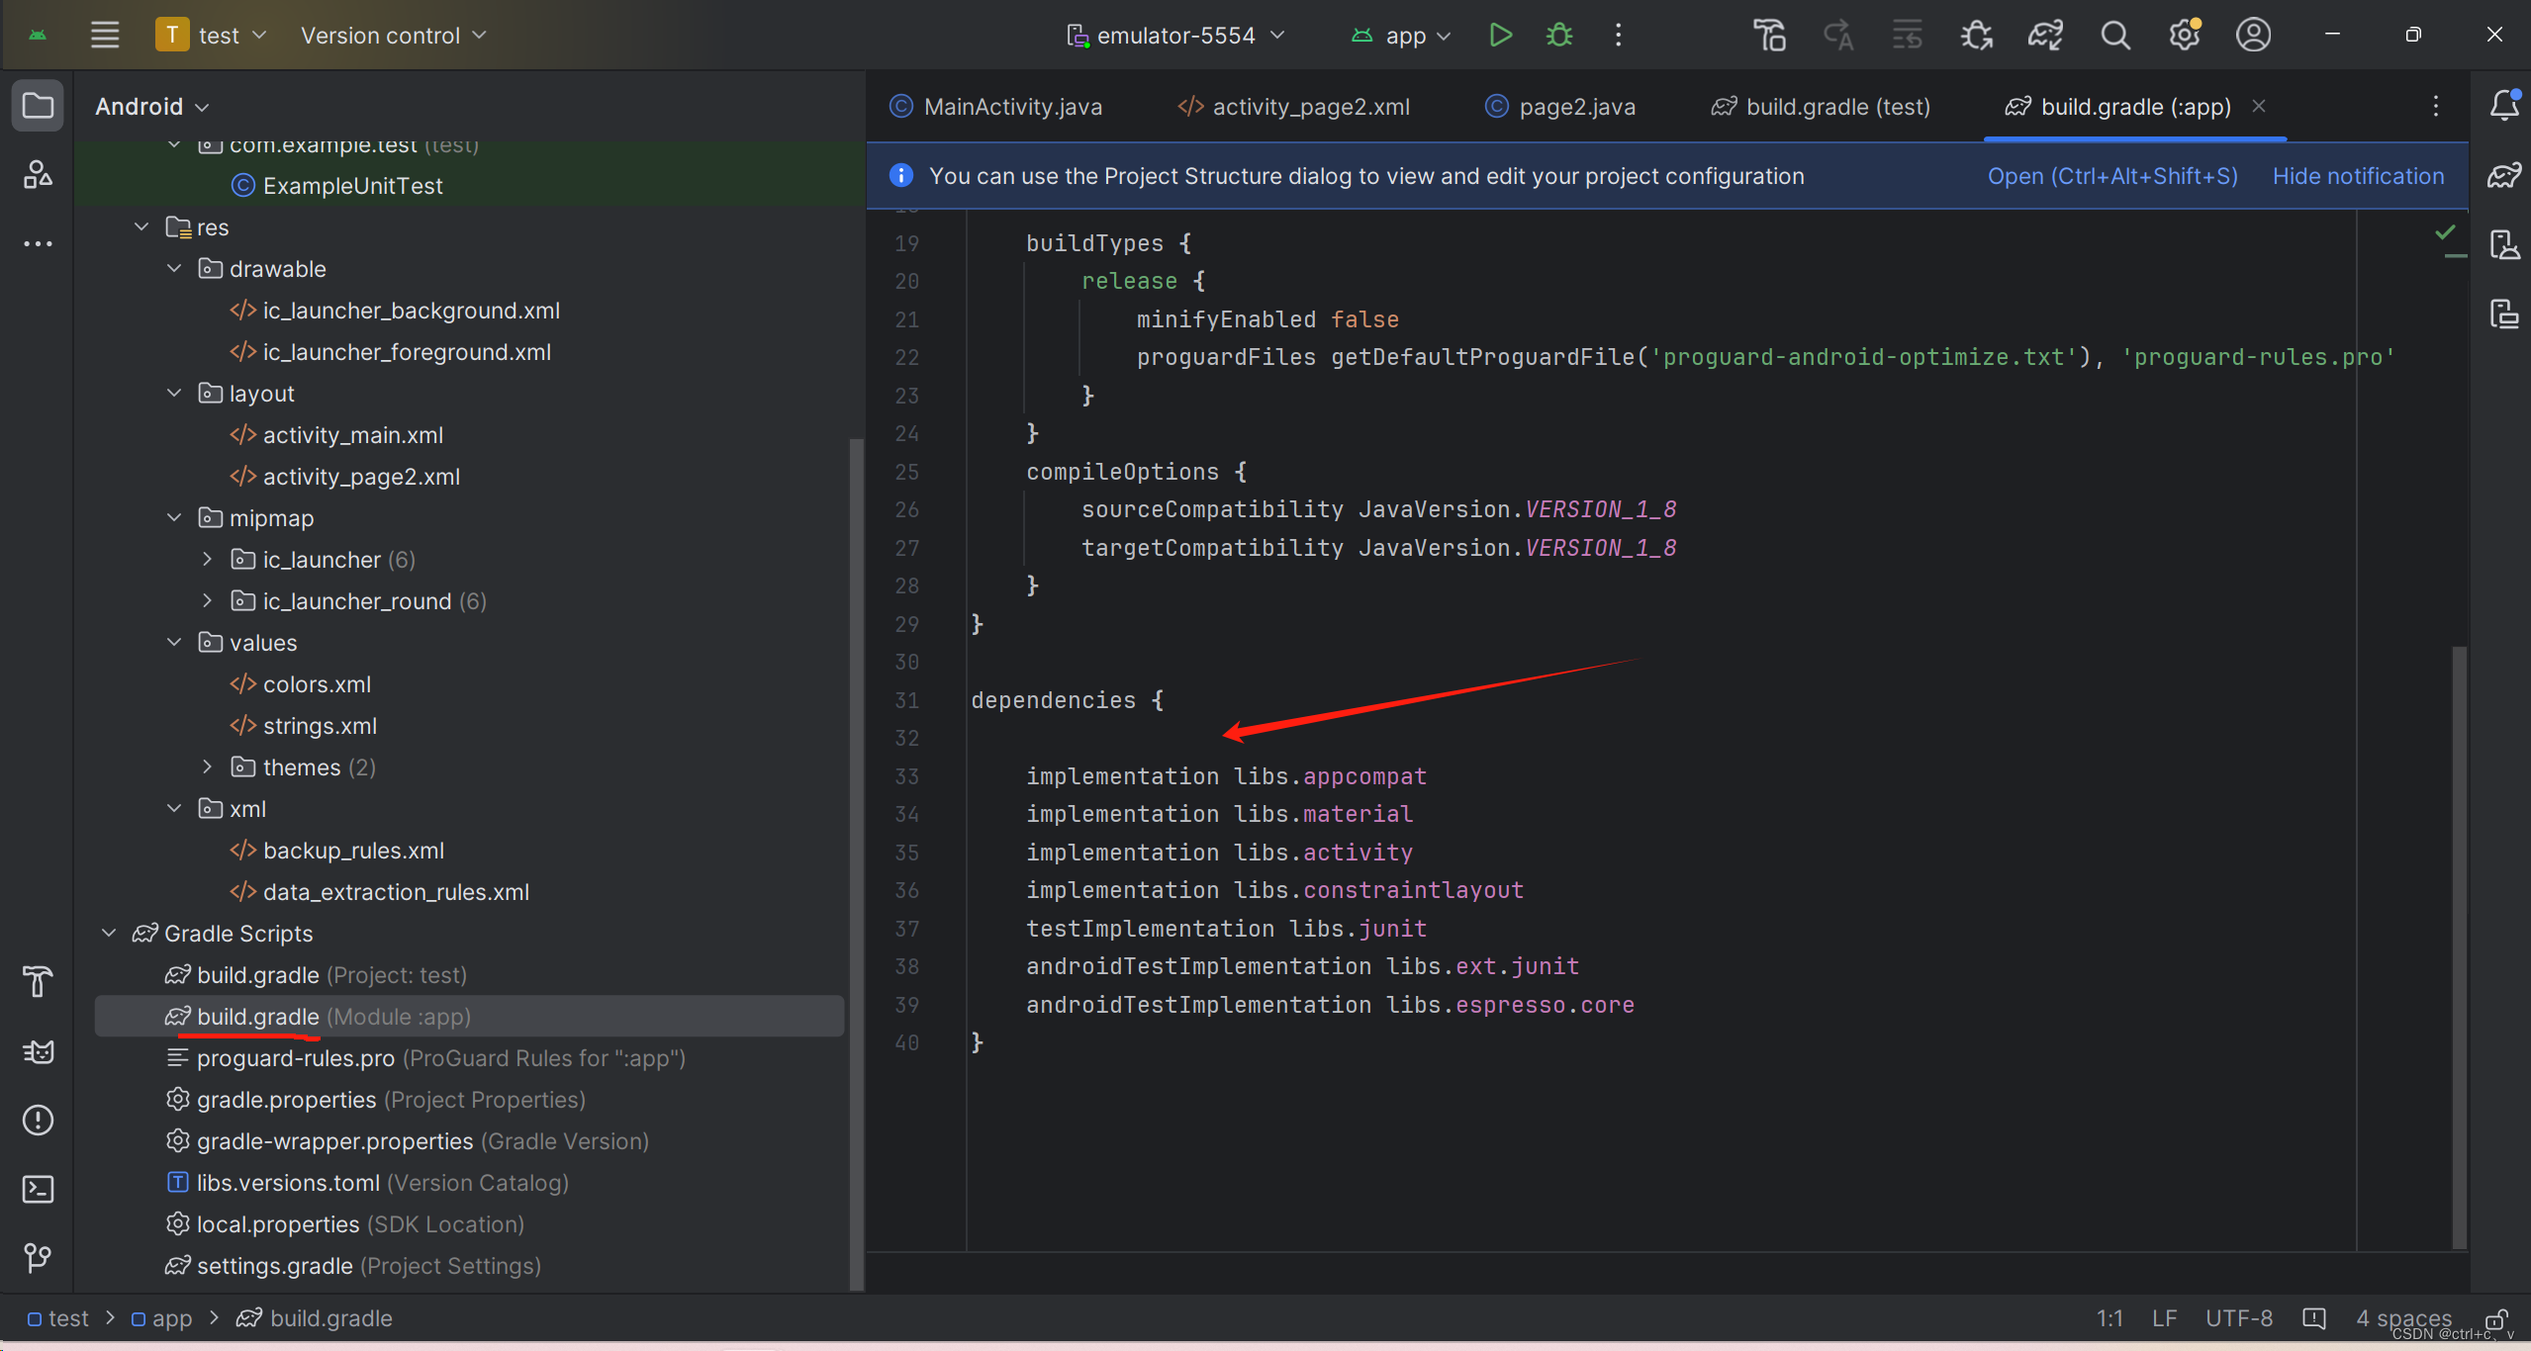Collapse the Gradle Scripts node

pos(109,933)
